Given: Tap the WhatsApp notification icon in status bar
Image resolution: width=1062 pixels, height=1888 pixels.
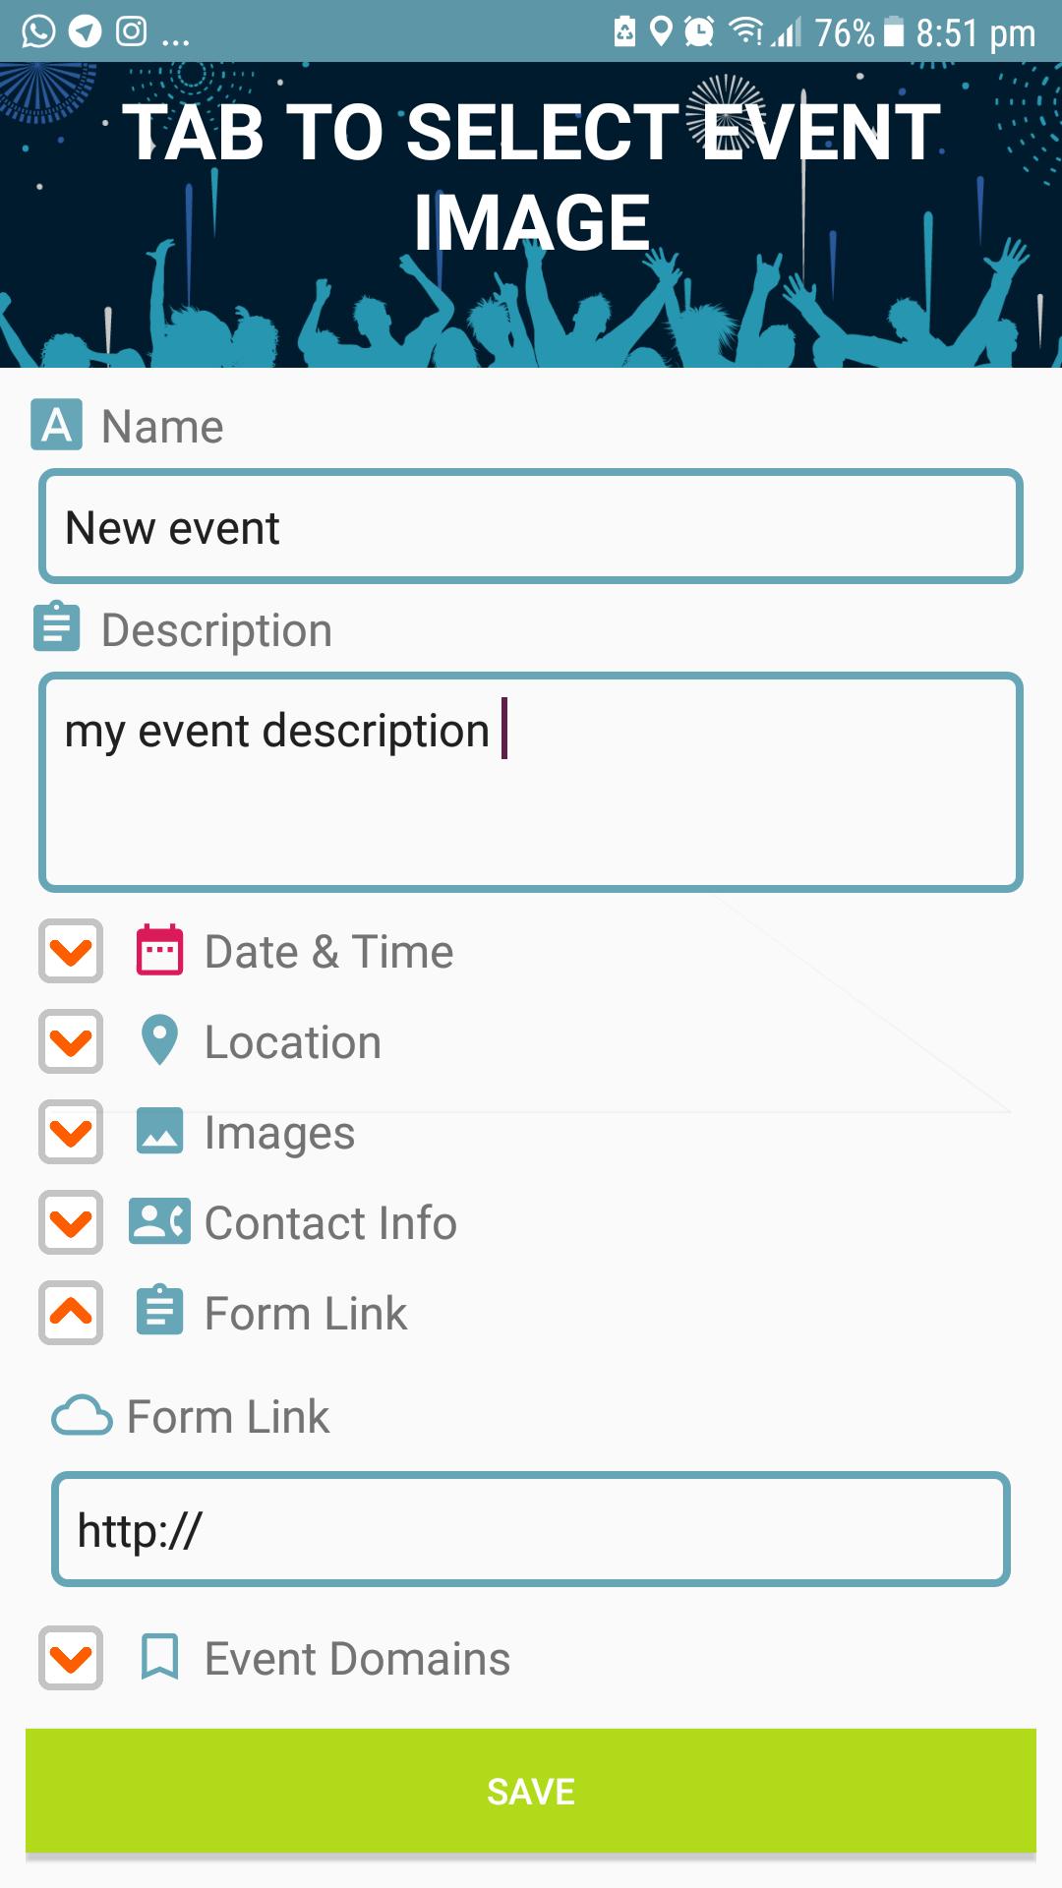Looking at the screenshot, I should tap(38, 31).
